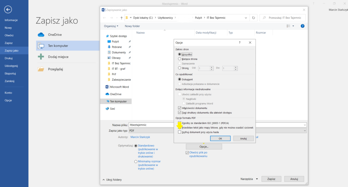This screenshot has width=348, height=187.
Task: Enable Szyfruj dokument przy użyciu hasła
Action: coord(180,132)
